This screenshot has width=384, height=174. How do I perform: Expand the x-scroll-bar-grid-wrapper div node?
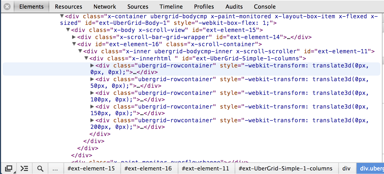coord(74,37)
